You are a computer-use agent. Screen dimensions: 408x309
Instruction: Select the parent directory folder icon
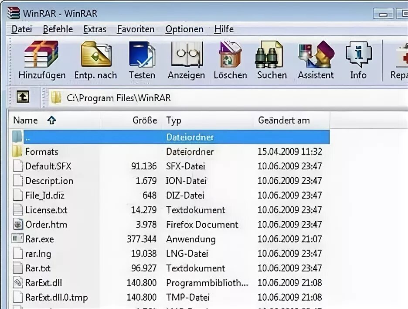tap(17, 137)
